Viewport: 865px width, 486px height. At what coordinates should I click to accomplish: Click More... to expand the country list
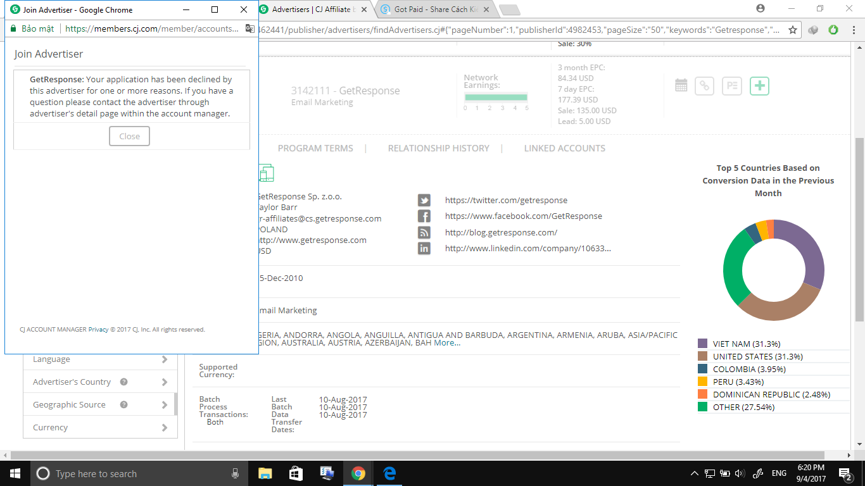click(447, 343)
